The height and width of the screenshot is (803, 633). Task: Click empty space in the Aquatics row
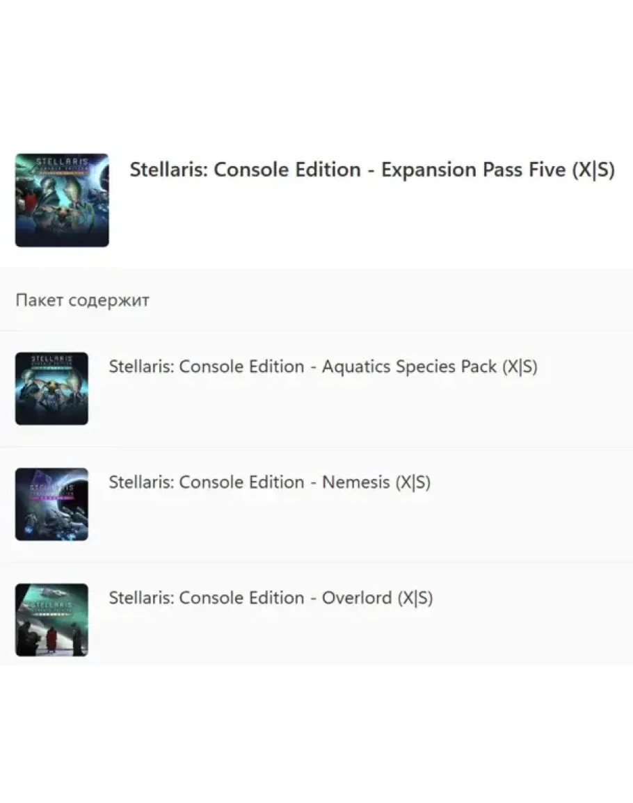click(417, 410)
